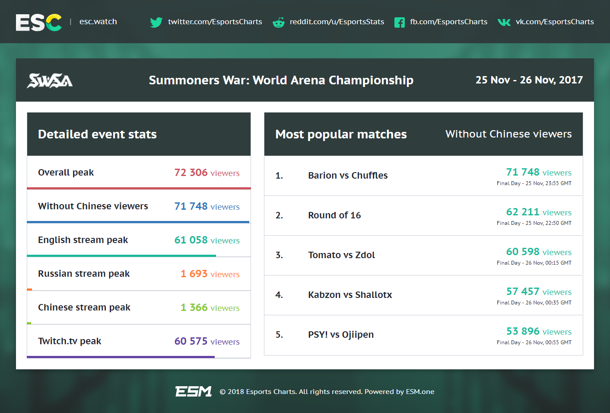Screen dimensions: 610x413
Task: Open reddit.com/u/EsportsStats link
Action: [337, 22]
